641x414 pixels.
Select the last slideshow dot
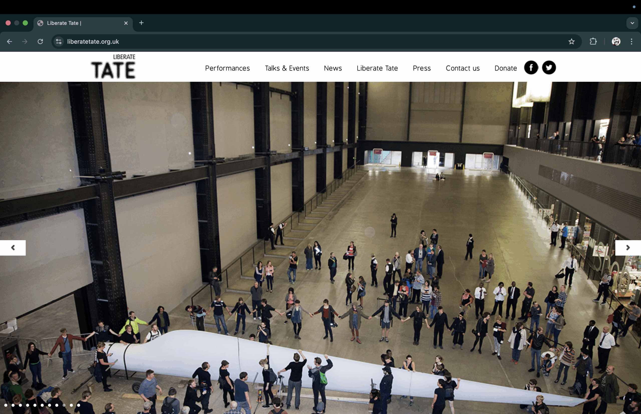[79, 405]
